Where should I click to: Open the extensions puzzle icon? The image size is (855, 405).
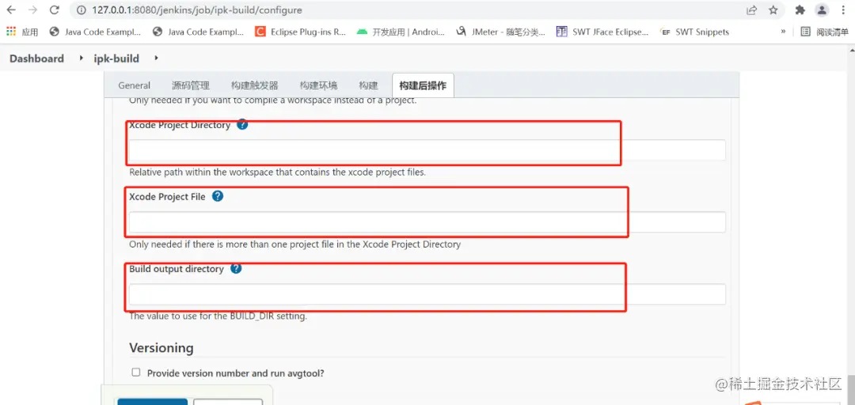(x=800, y=9)
